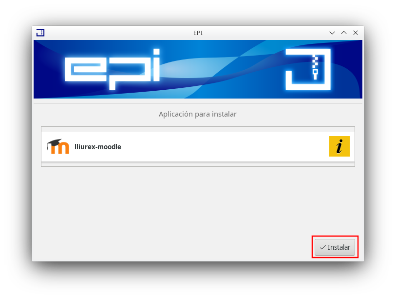Close the EPI installer window
The width and height of the screenshot is (396, 299).
[356, 33]
